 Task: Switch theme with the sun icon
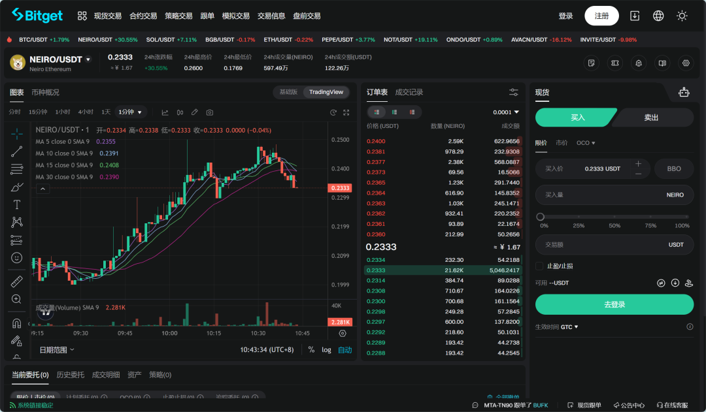click(x=682, y=16)
